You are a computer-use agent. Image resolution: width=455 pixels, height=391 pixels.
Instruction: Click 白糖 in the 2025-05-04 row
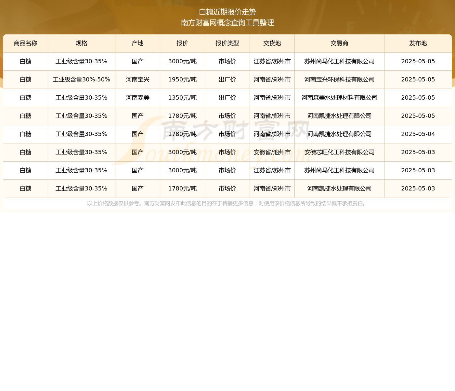26,134
